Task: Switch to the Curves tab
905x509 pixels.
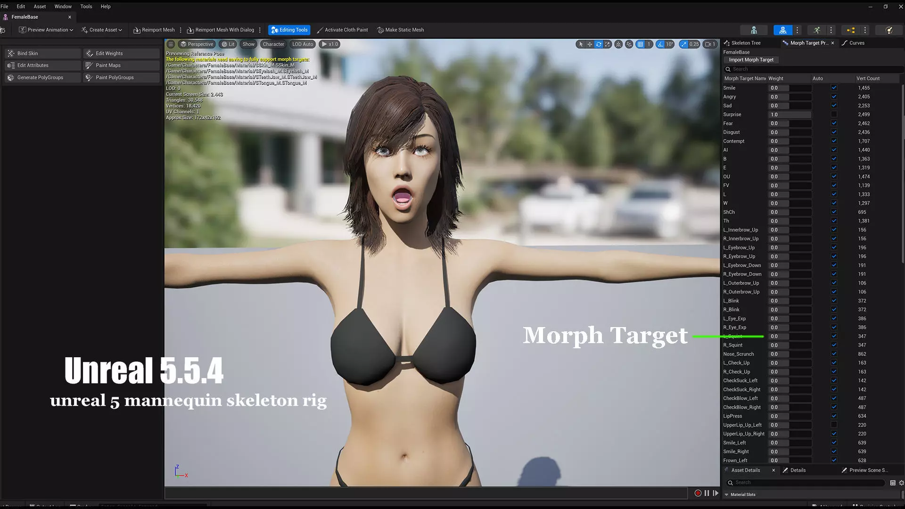Action: [x=853, y=43]
